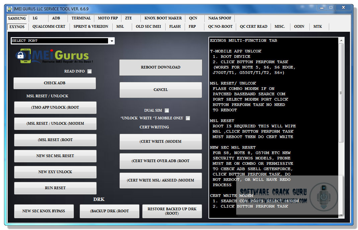Open the ODIN sub-tab
The height and width of the screenshot is (230, 358).
(299, 27)
